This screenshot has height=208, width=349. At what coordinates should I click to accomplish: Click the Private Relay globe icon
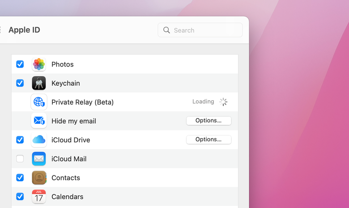click(x=39, y=102)
